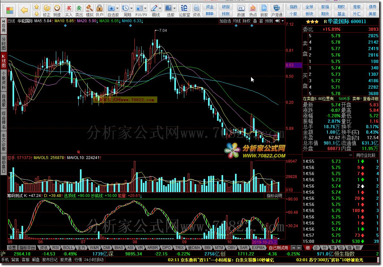Click the 研报 research report button
The height and width of the screenshot is (267, 383).
click(226, 7)
